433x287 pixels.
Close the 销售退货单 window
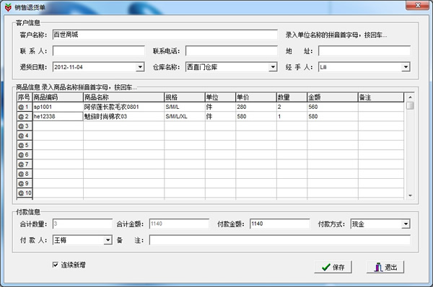[417, 5]
